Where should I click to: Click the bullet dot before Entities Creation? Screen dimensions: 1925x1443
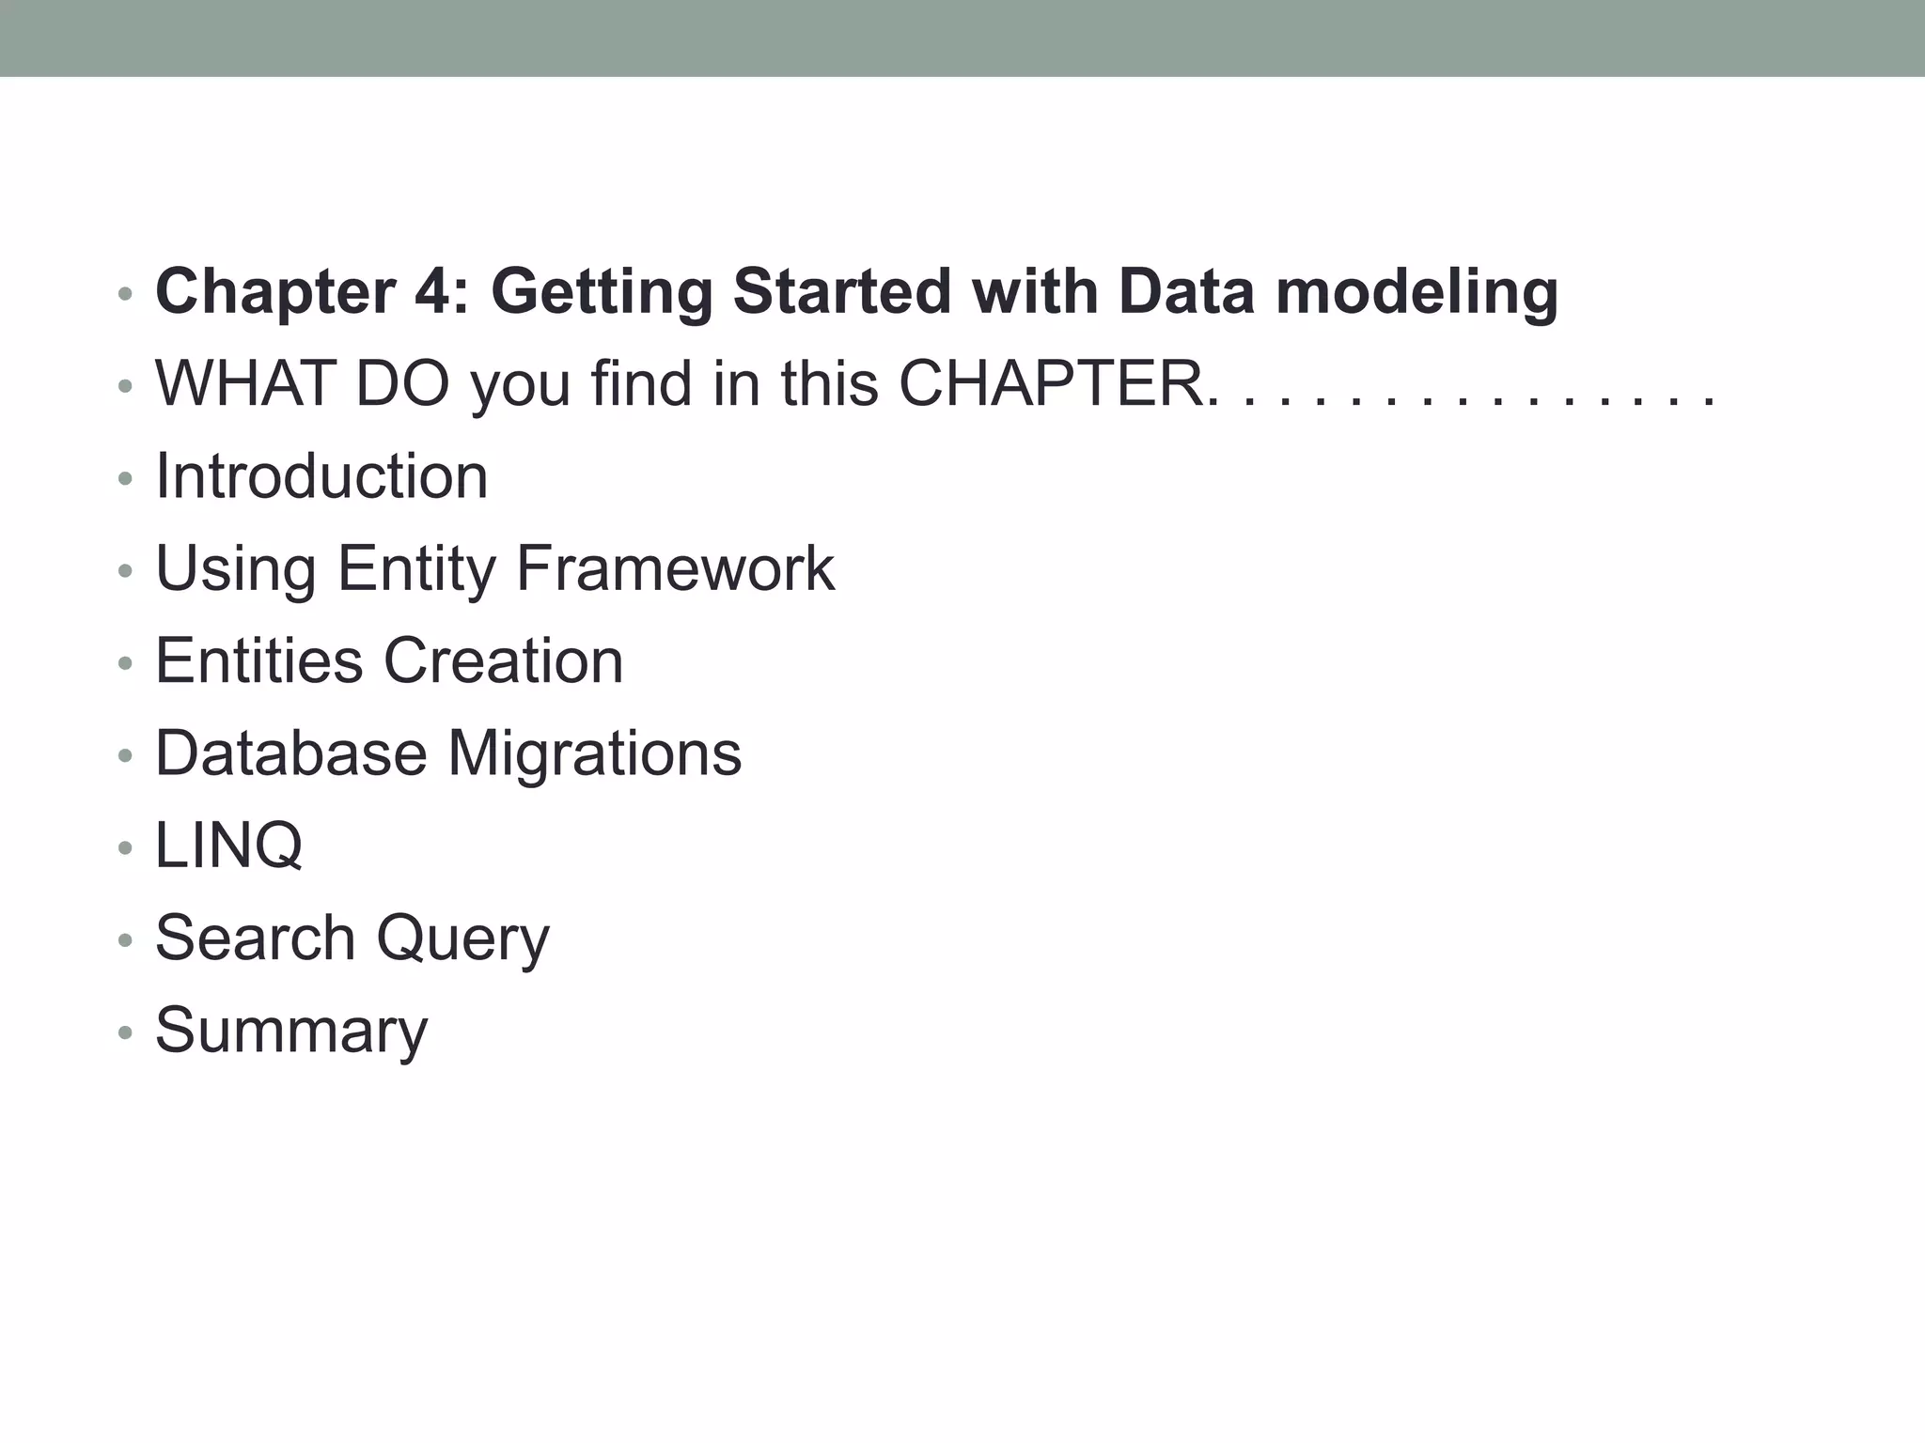[x=125, y=664]
